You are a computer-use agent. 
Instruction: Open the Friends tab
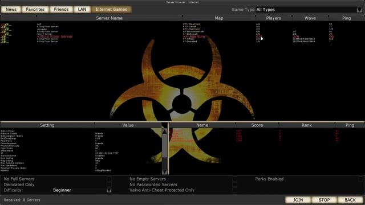(x=61, y=10)
